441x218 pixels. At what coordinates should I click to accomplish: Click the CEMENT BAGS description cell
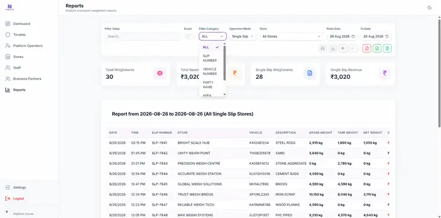coord(287,174)
